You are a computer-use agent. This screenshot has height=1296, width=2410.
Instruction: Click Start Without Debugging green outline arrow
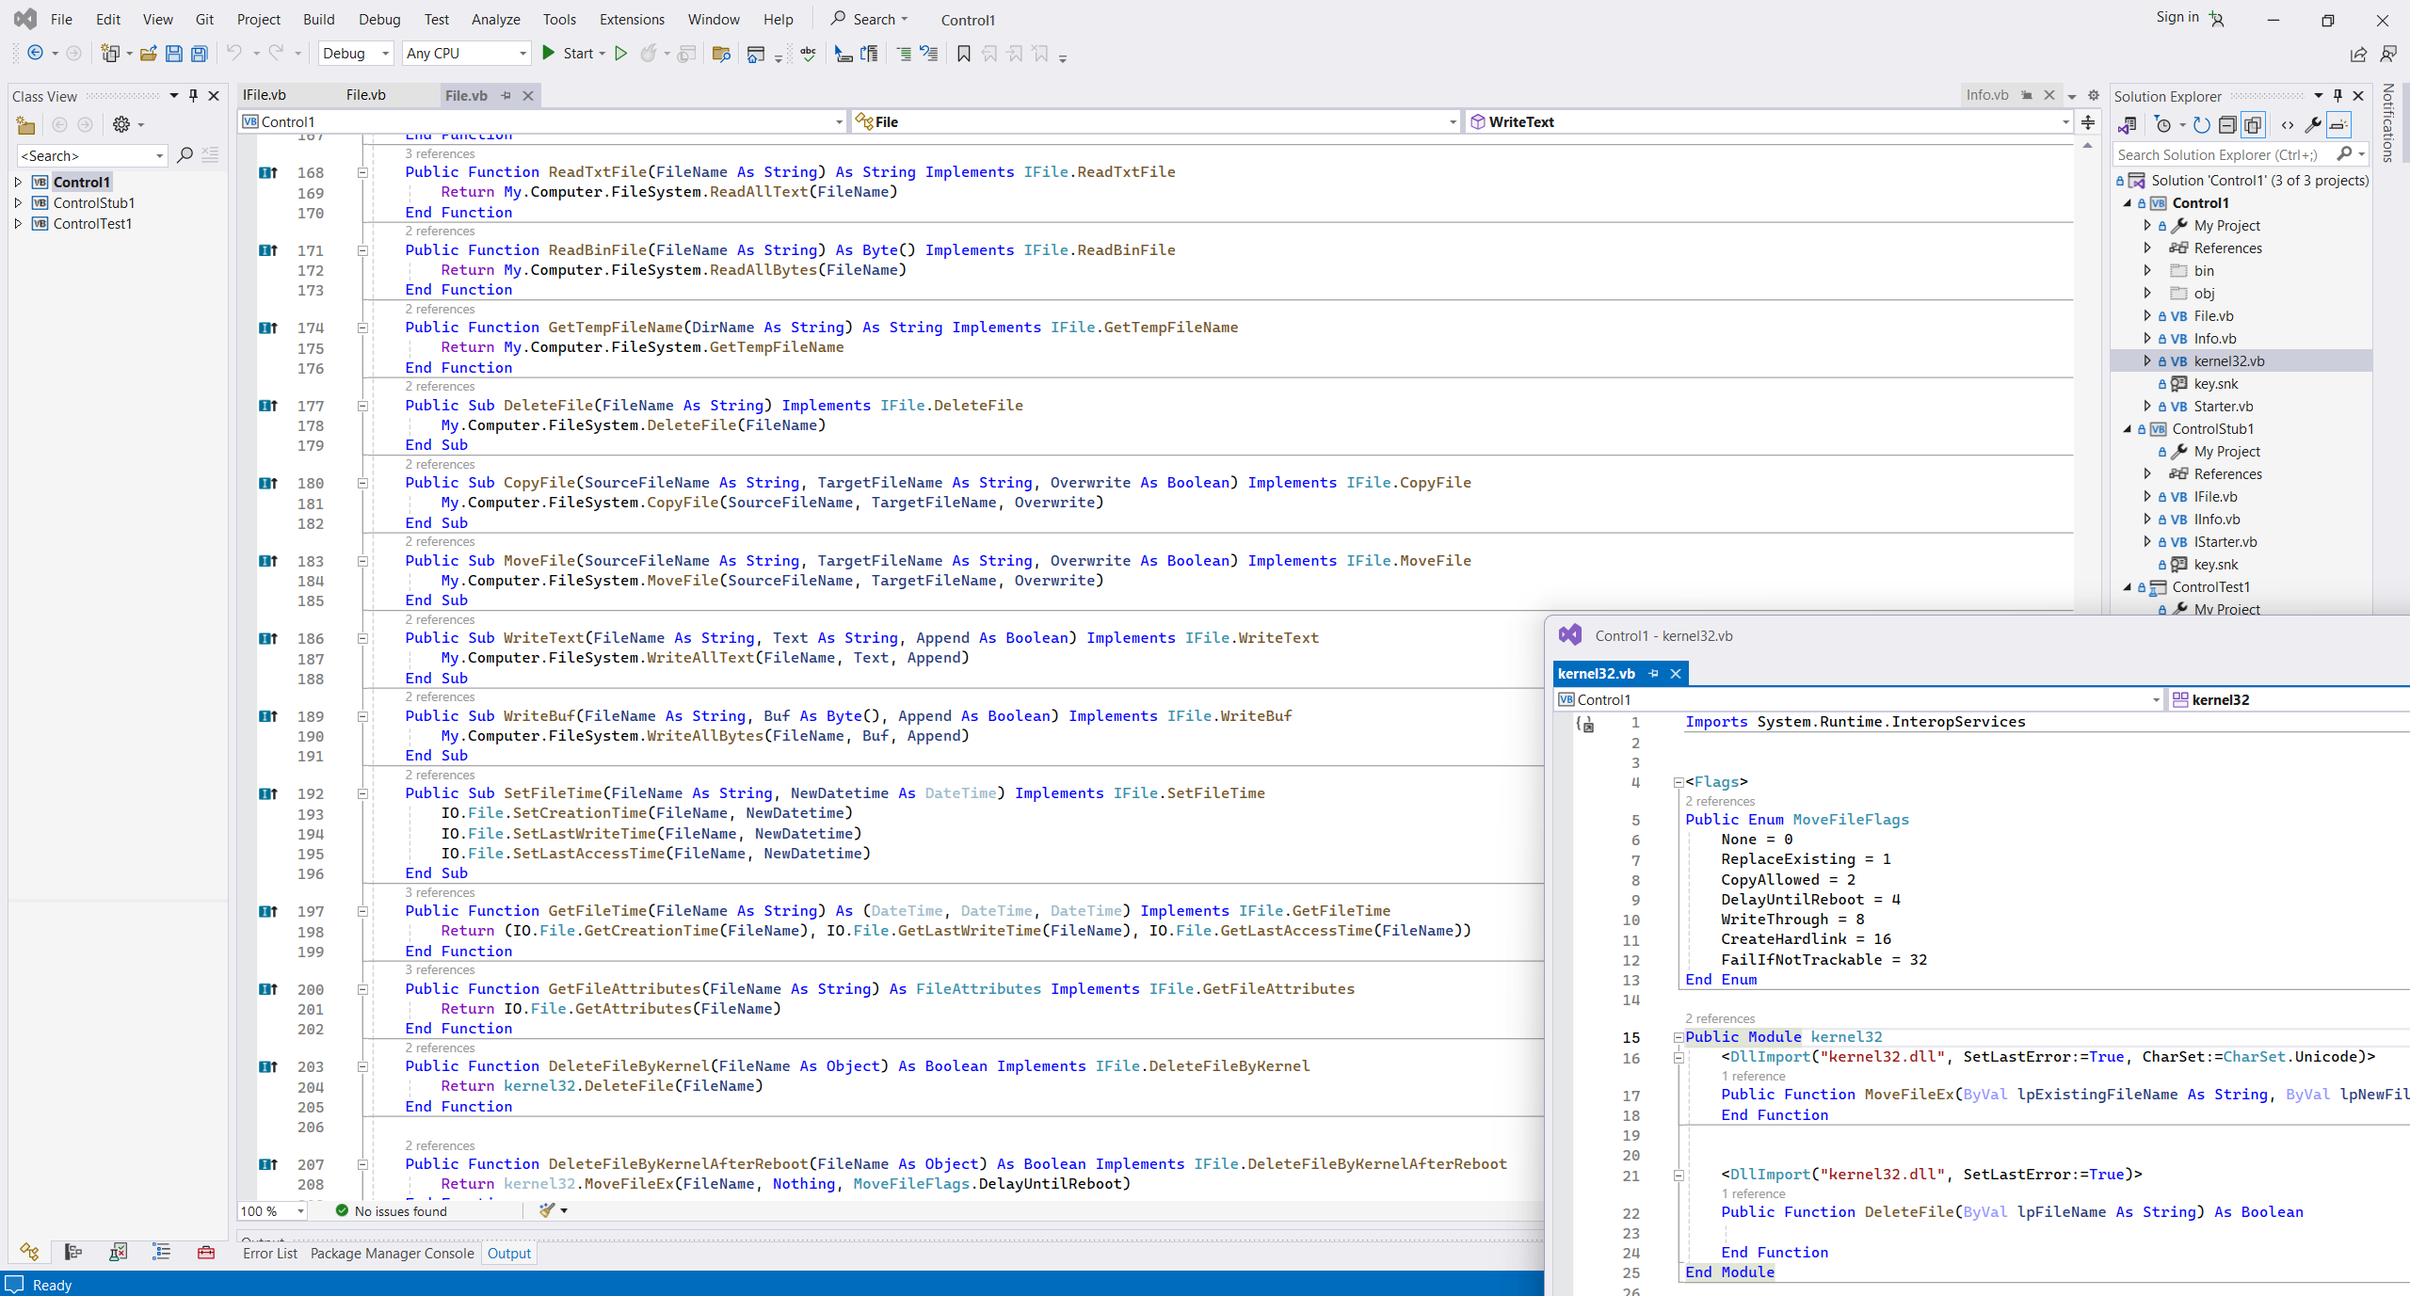click(x=620, y=54)
